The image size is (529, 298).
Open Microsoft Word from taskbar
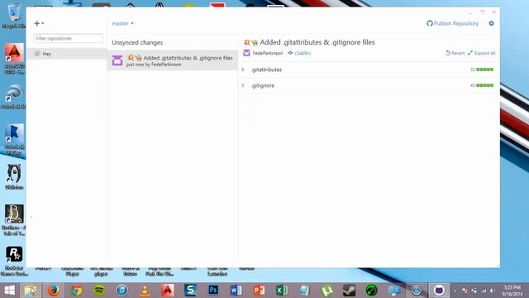(x=236, y=291)
